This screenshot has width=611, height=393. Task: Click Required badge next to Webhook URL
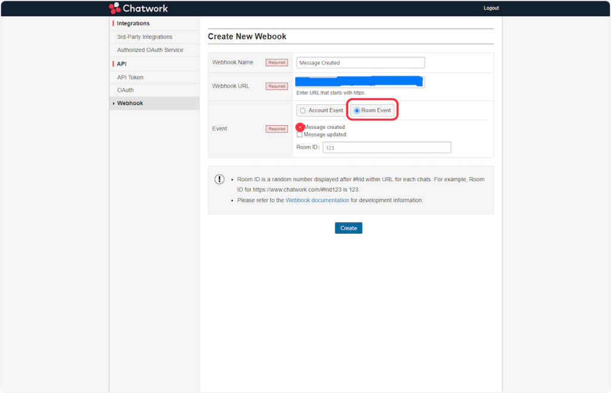tap(277, 86)
